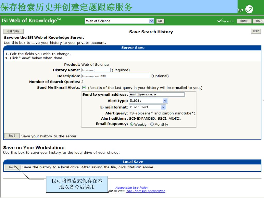Open the Web of Science product dropdown
This screenshot has width=264, height=198.
coord(119,21)
